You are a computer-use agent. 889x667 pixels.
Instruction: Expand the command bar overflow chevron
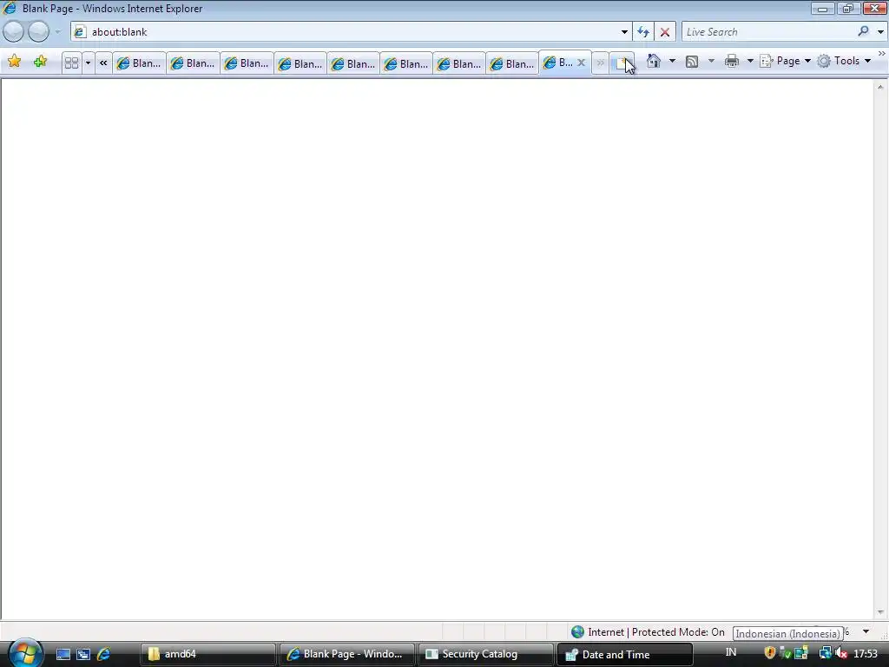click(882, 54)
